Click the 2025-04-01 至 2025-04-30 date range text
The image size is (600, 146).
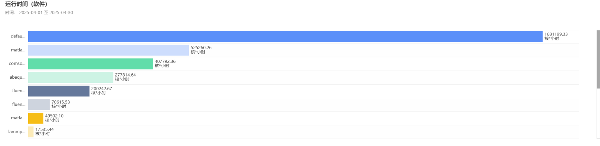point(46,13)
